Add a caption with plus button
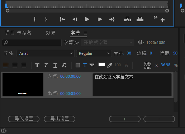Image resolution: width=185 pixels, height=134 pixels. [x=125, y=119]
